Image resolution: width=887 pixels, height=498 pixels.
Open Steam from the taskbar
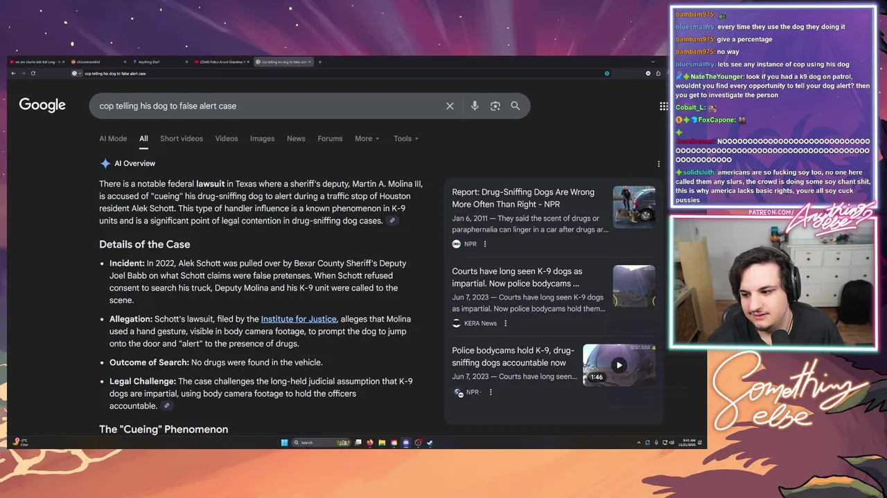[430, 443]
